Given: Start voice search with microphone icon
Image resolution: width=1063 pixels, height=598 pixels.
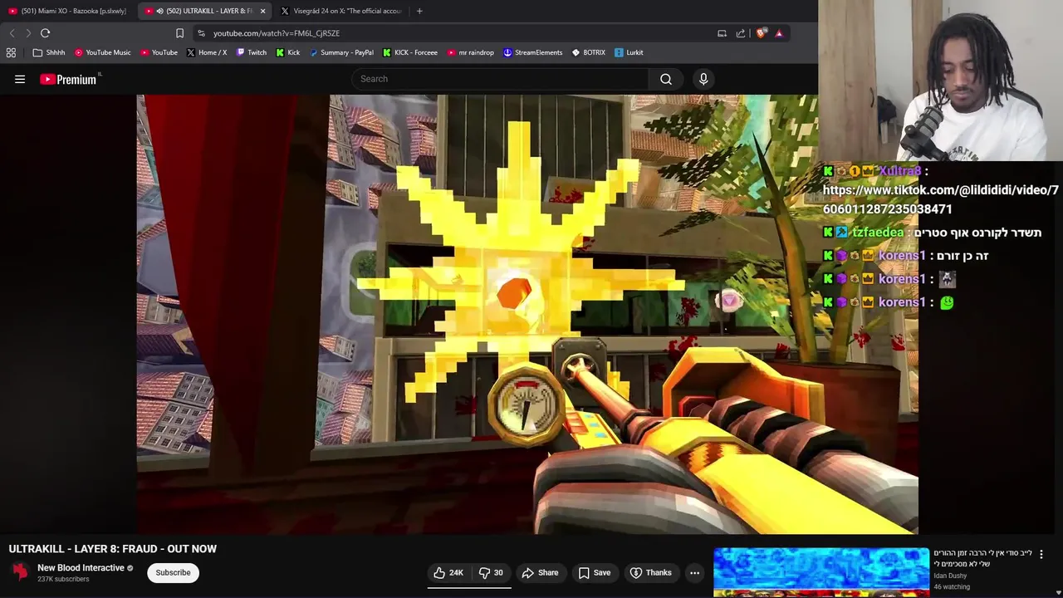Looking at the screenshot, I should pyautogui.click(x=703, y=79).
